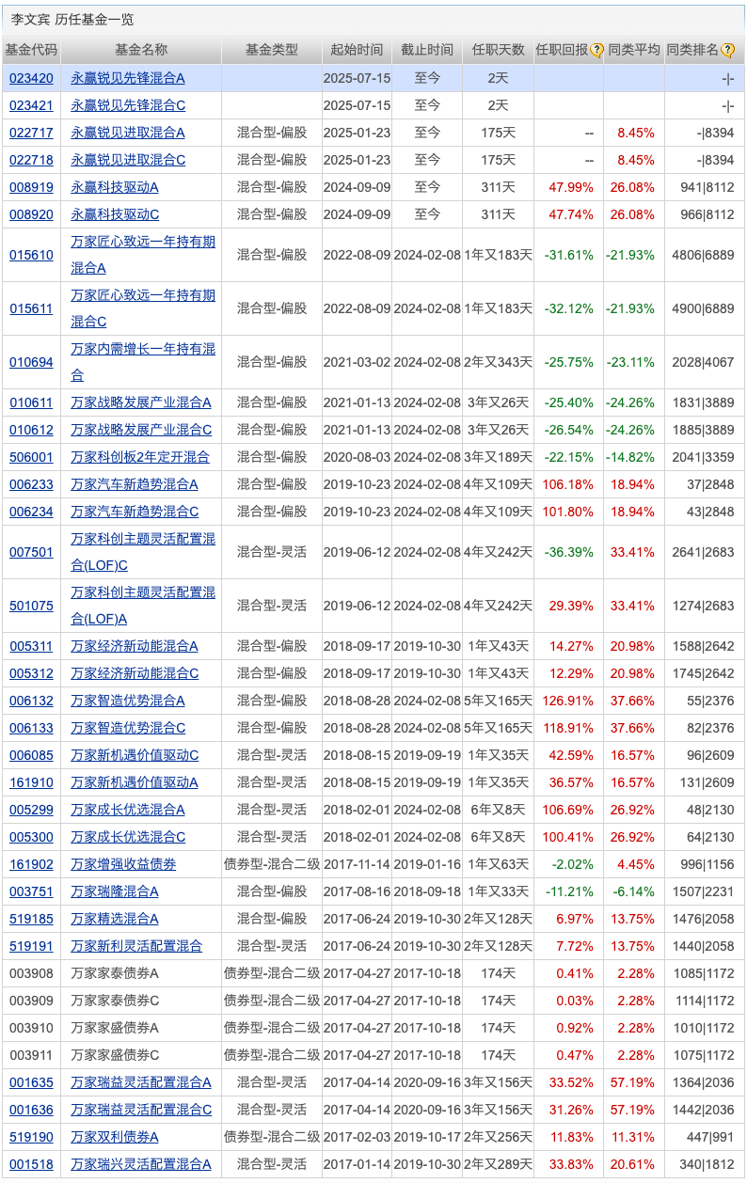Open fund code link 161910

point(31,782)
